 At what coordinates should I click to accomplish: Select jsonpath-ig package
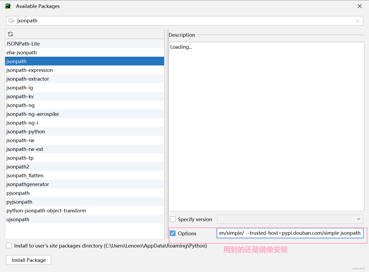pyautogui.click(x=85, y=88)
